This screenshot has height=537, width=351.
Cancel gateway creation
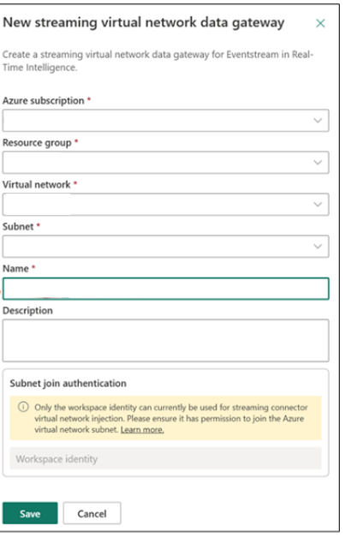click(x=92, y=513)
